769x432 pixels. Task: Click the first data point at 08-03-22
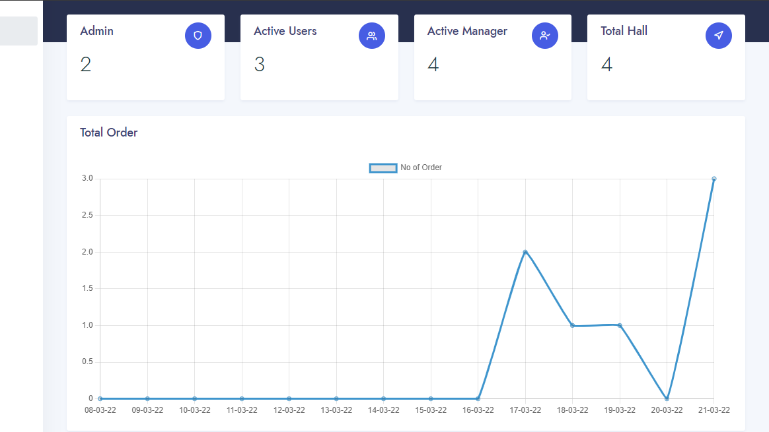pos(100,398)
